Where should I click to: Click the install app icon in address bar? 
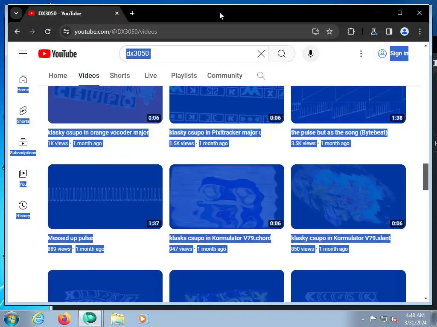[316, 32]
